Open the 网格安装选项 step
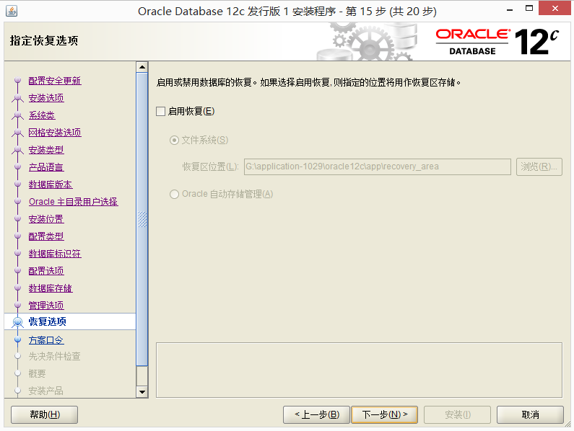Screen dimensions: 574x431 pyautogui.click(x=55, y=133)
